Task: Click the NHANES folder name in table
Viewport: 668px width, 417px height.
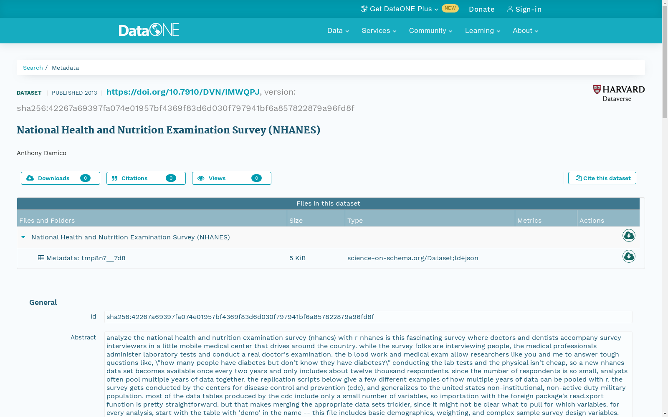Action: coord(131,237)
